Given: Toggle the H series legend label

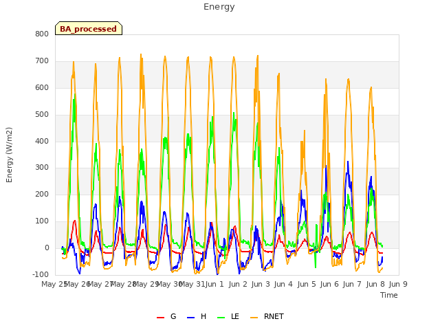Looking at the screenshot, I should 203,316.
